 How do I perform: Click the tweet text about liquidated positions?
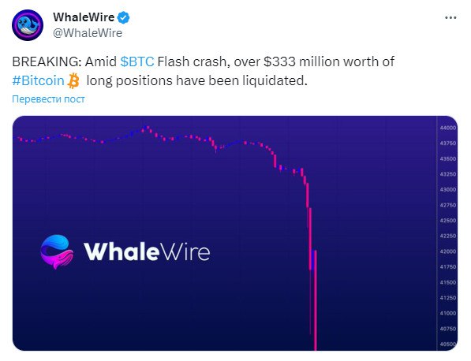click(x=203, y=71)
